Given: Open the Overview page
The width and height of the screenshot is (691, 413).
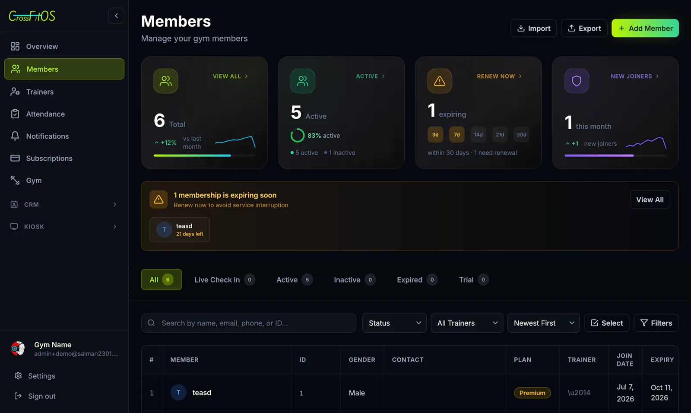Looking at the screenshot, I should pyautogui.click(x=64, y=46).
